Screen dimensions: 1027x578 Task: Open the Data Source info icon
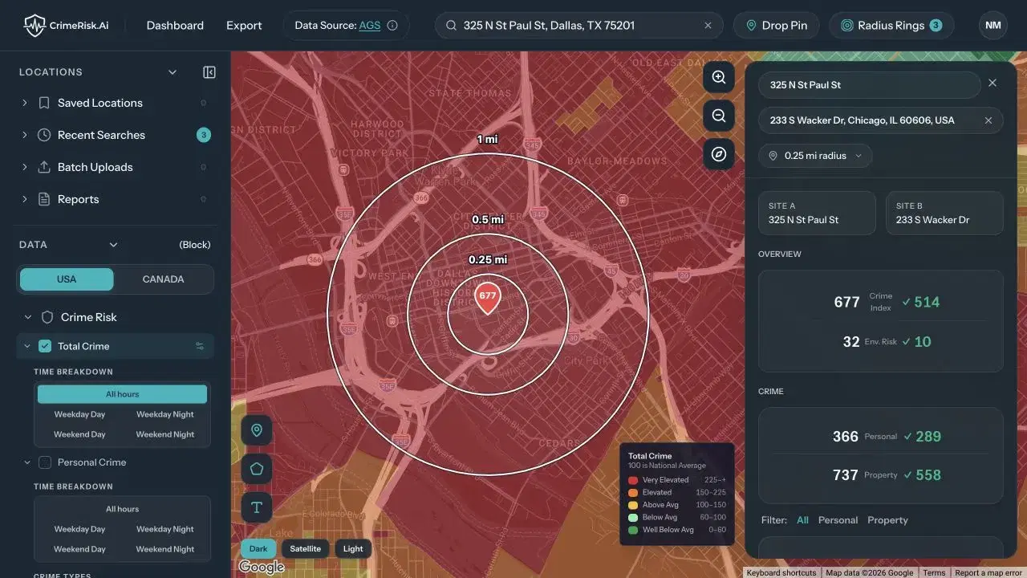(x=392, y=26)
